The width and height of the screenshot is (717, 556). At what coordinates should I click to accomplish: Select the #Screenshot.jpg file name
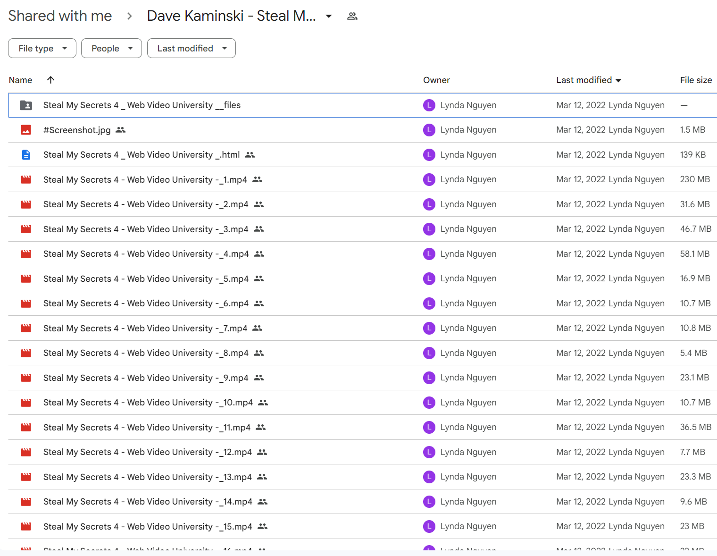pyautogui.click(x=77, y=130)
